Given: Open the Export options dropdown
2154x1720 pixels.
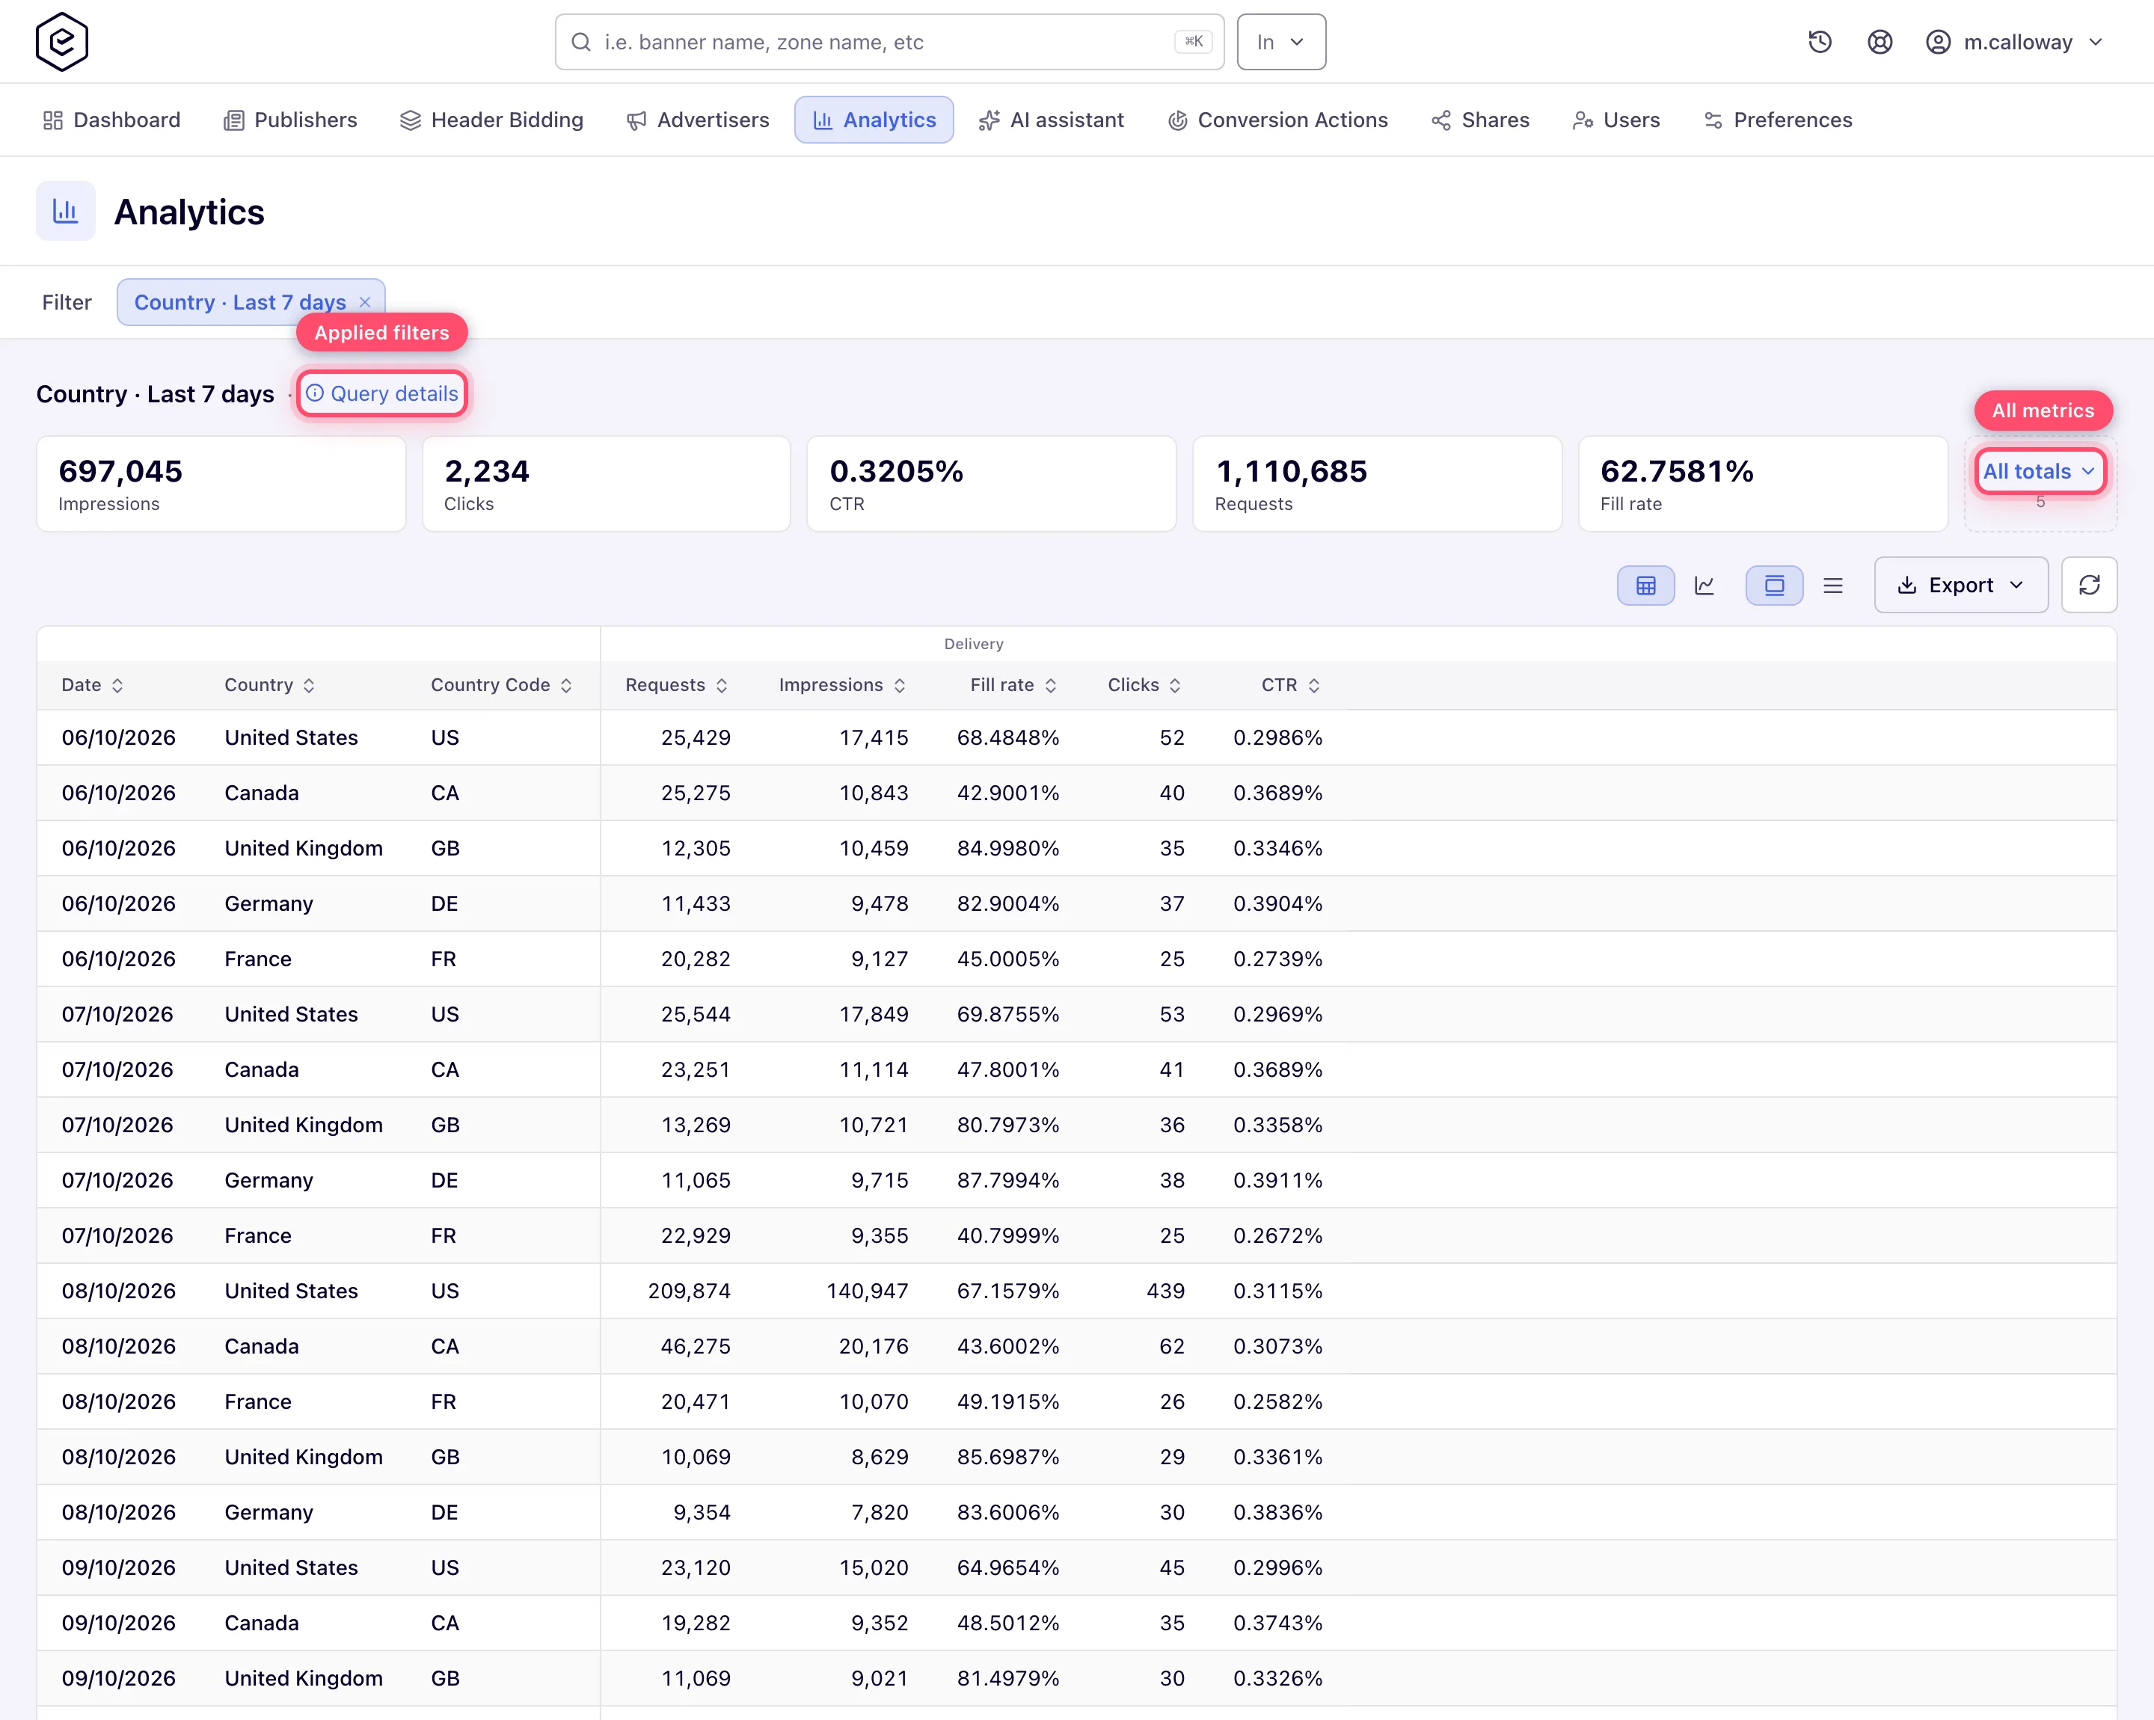Looking at the screenshot, I should coord(1960,586).
